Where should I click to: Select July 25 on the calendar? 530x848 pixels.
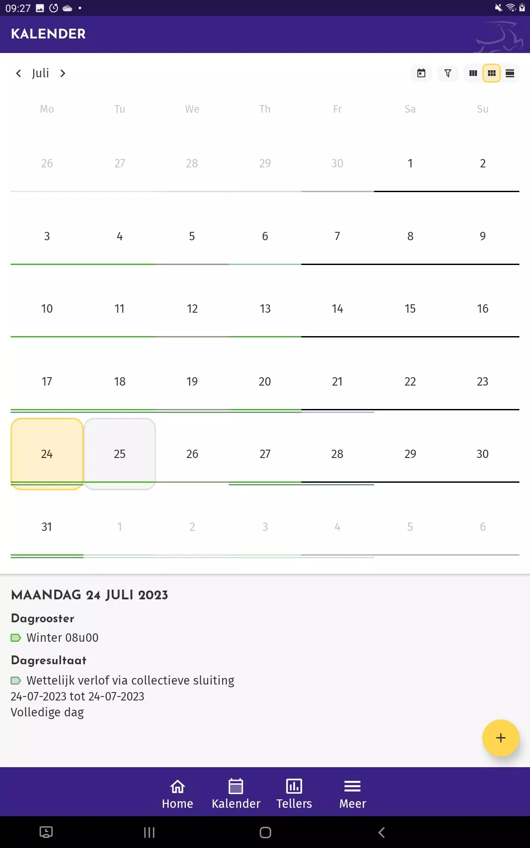pos(120,454)
